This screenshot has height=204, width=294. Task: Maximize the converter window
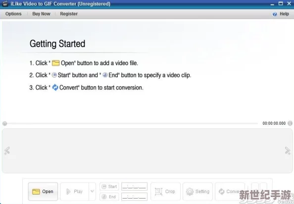click(281, 3)
